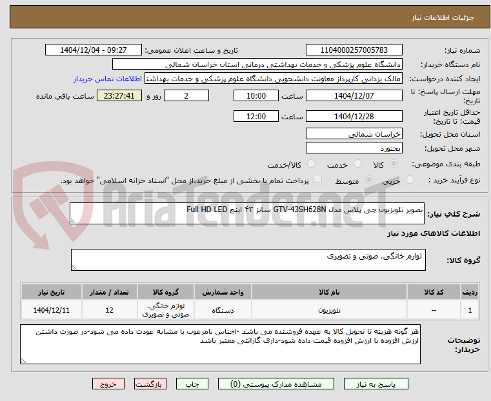Viewport: 491px width, 401px height.
Task: Click the دستگاه unit cell
Action: point(223,310)
